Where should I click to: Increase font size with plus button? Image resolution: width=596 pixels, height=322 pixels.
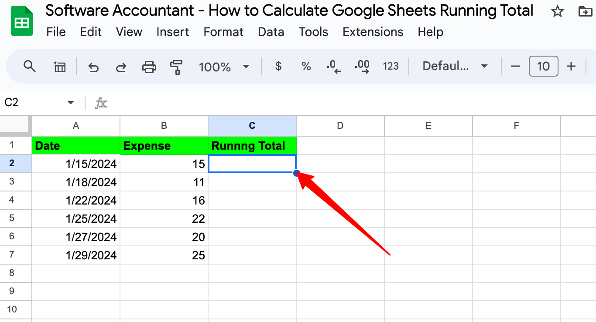(571, 66)
